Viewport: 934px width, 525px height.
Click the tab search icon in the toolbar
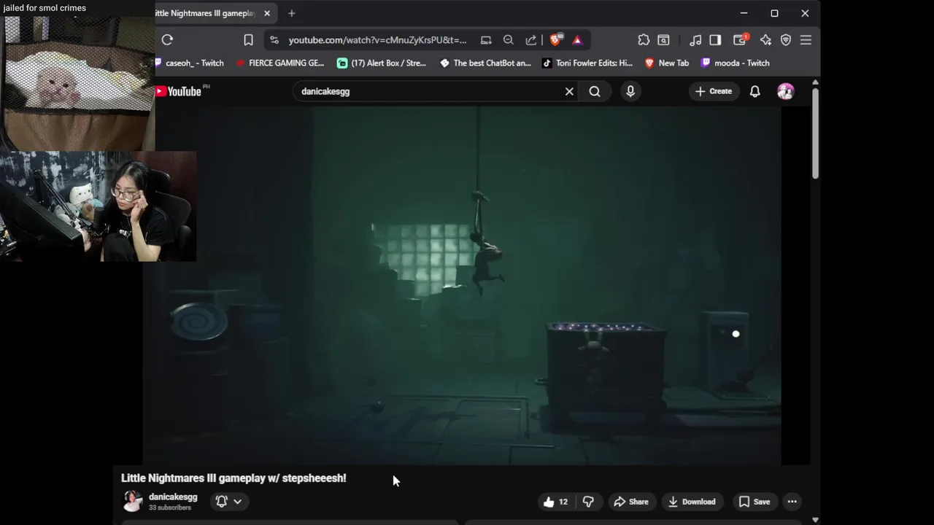(x=663, y=40)
